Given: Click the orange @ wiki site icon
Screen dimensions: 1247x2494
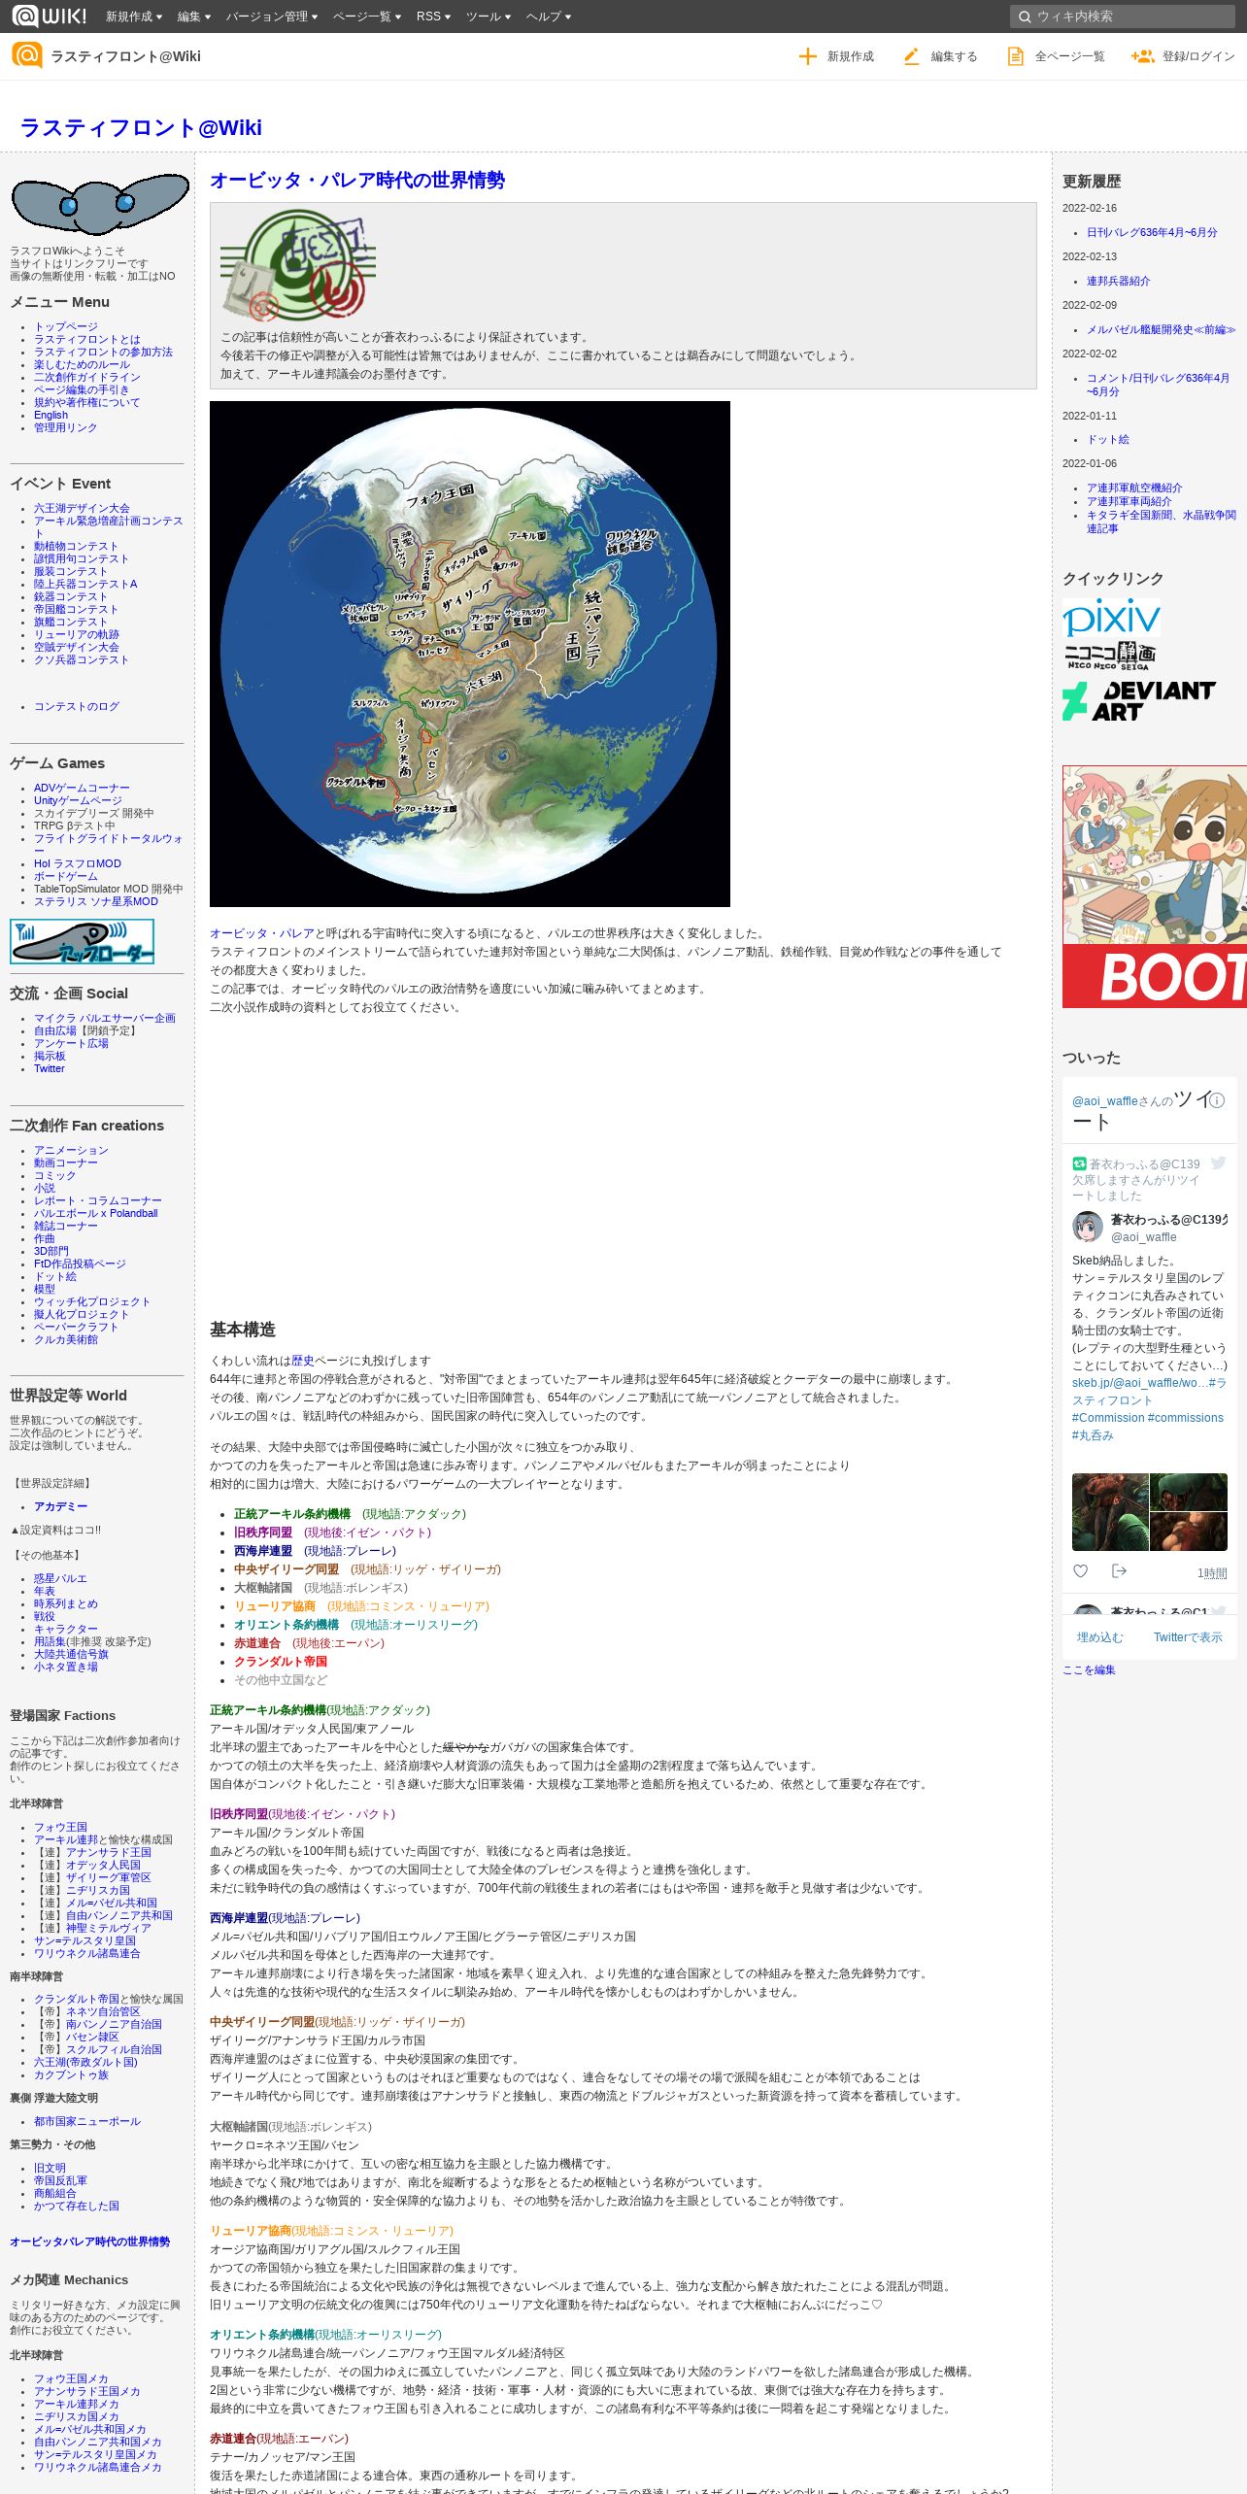Looking at the screenshot, I should pyautogui.click(x=27, y=55).
